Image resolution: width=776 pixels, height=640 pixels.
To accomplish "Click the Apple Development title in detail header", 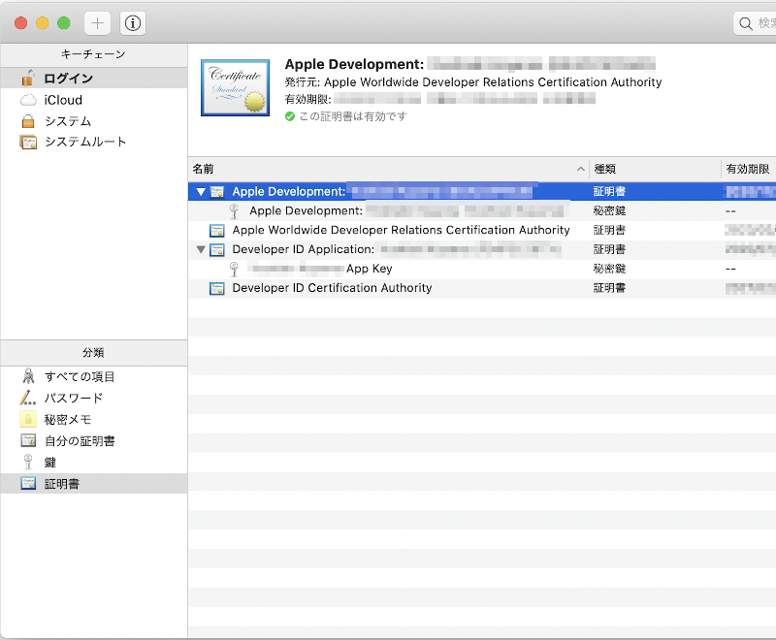I will click(354, 64).
